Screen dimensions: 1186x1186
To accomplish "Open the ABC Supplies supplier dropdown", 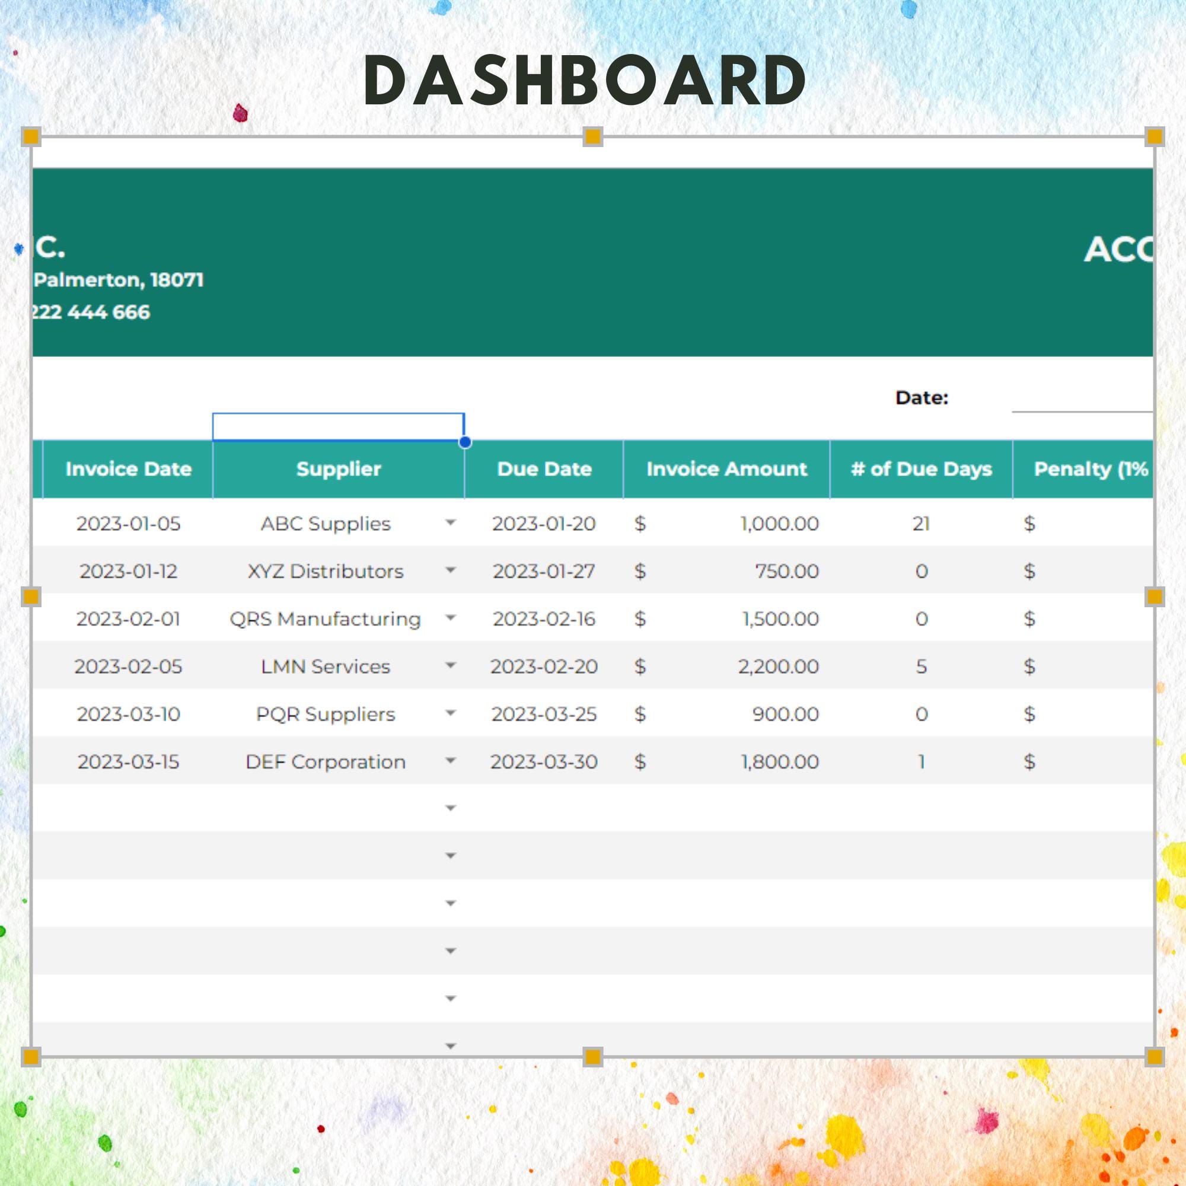I will [x=451, y=523].
